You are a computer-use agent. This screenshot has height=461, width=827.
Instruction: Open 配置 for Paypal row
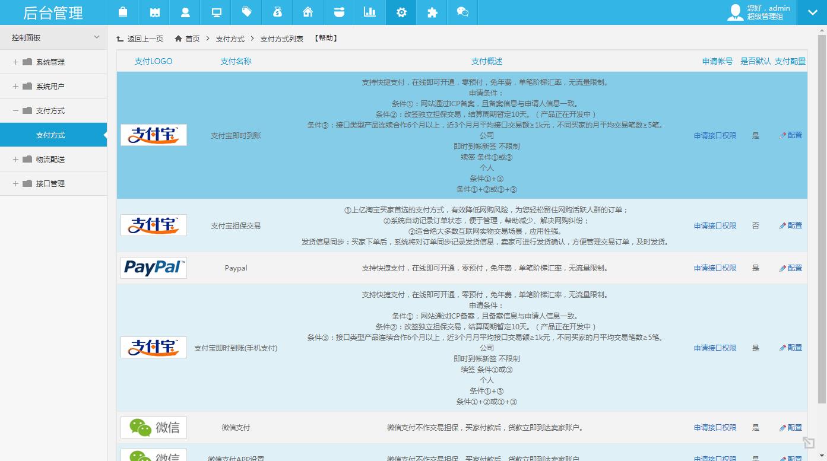click(791, 268)
